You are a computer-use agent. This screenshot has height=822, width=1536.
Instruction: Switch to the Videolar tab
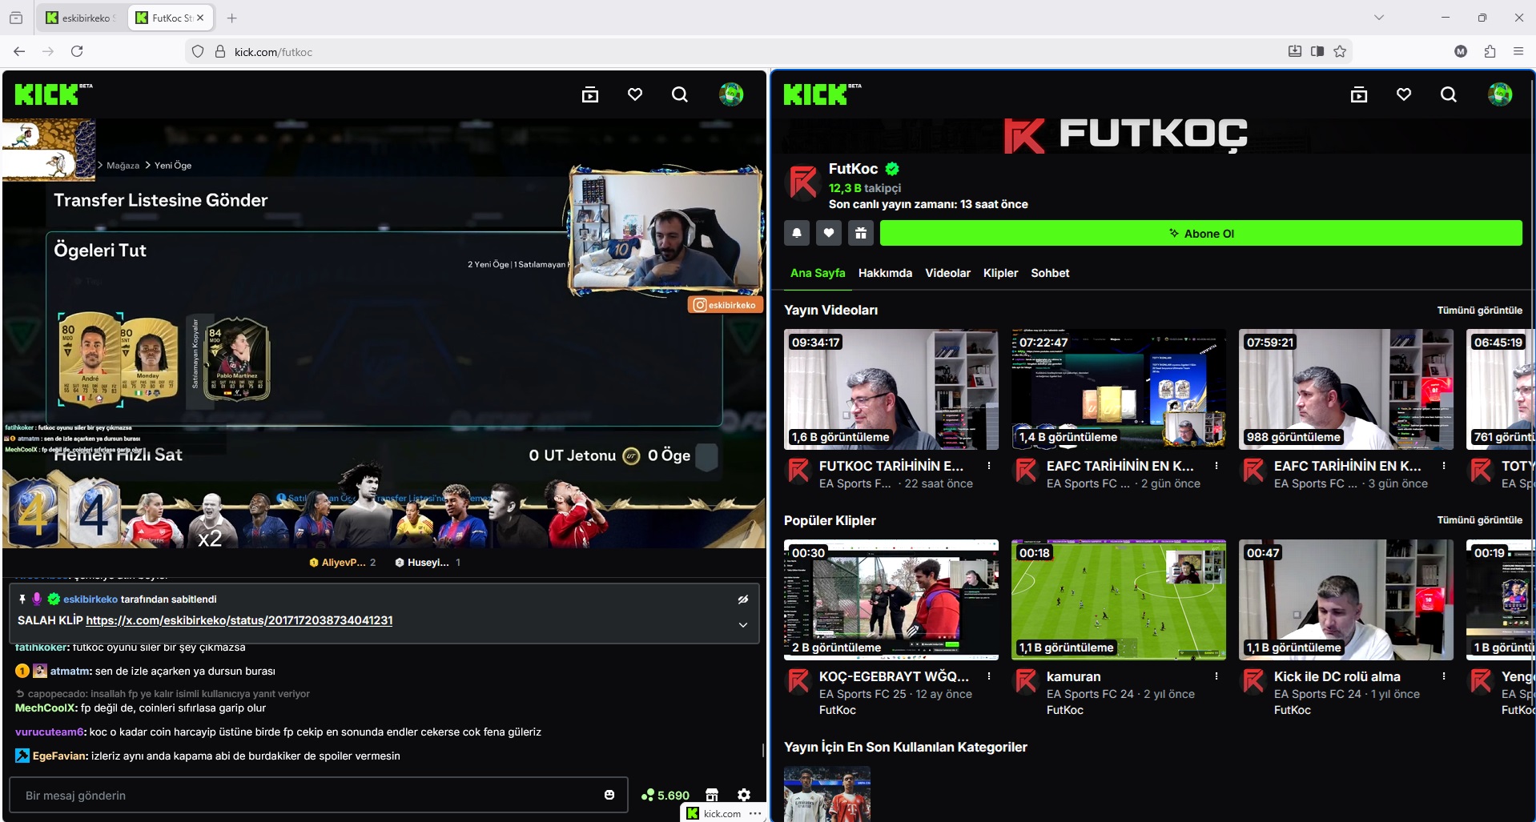[x=948, y=273]
